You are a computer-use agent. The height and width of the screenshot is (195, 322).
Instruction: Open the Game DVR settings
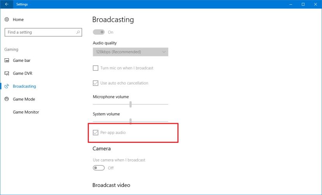coord(23,73)
